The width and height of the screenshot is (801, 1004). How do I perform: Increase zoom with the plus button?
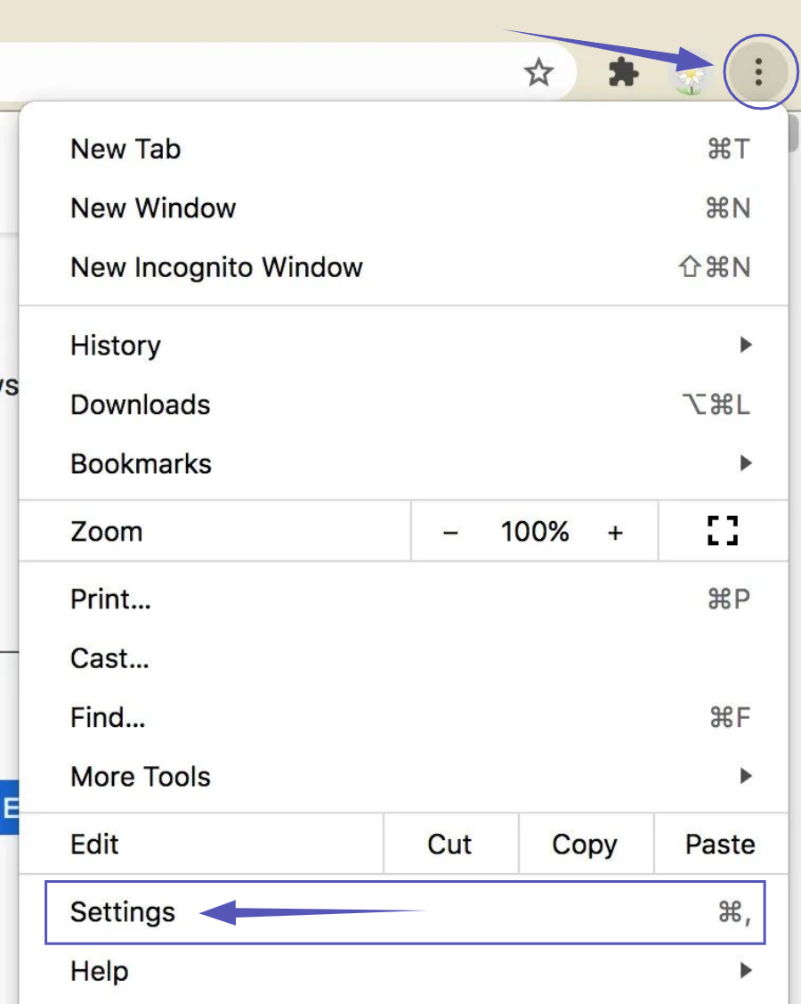point(615,533)
